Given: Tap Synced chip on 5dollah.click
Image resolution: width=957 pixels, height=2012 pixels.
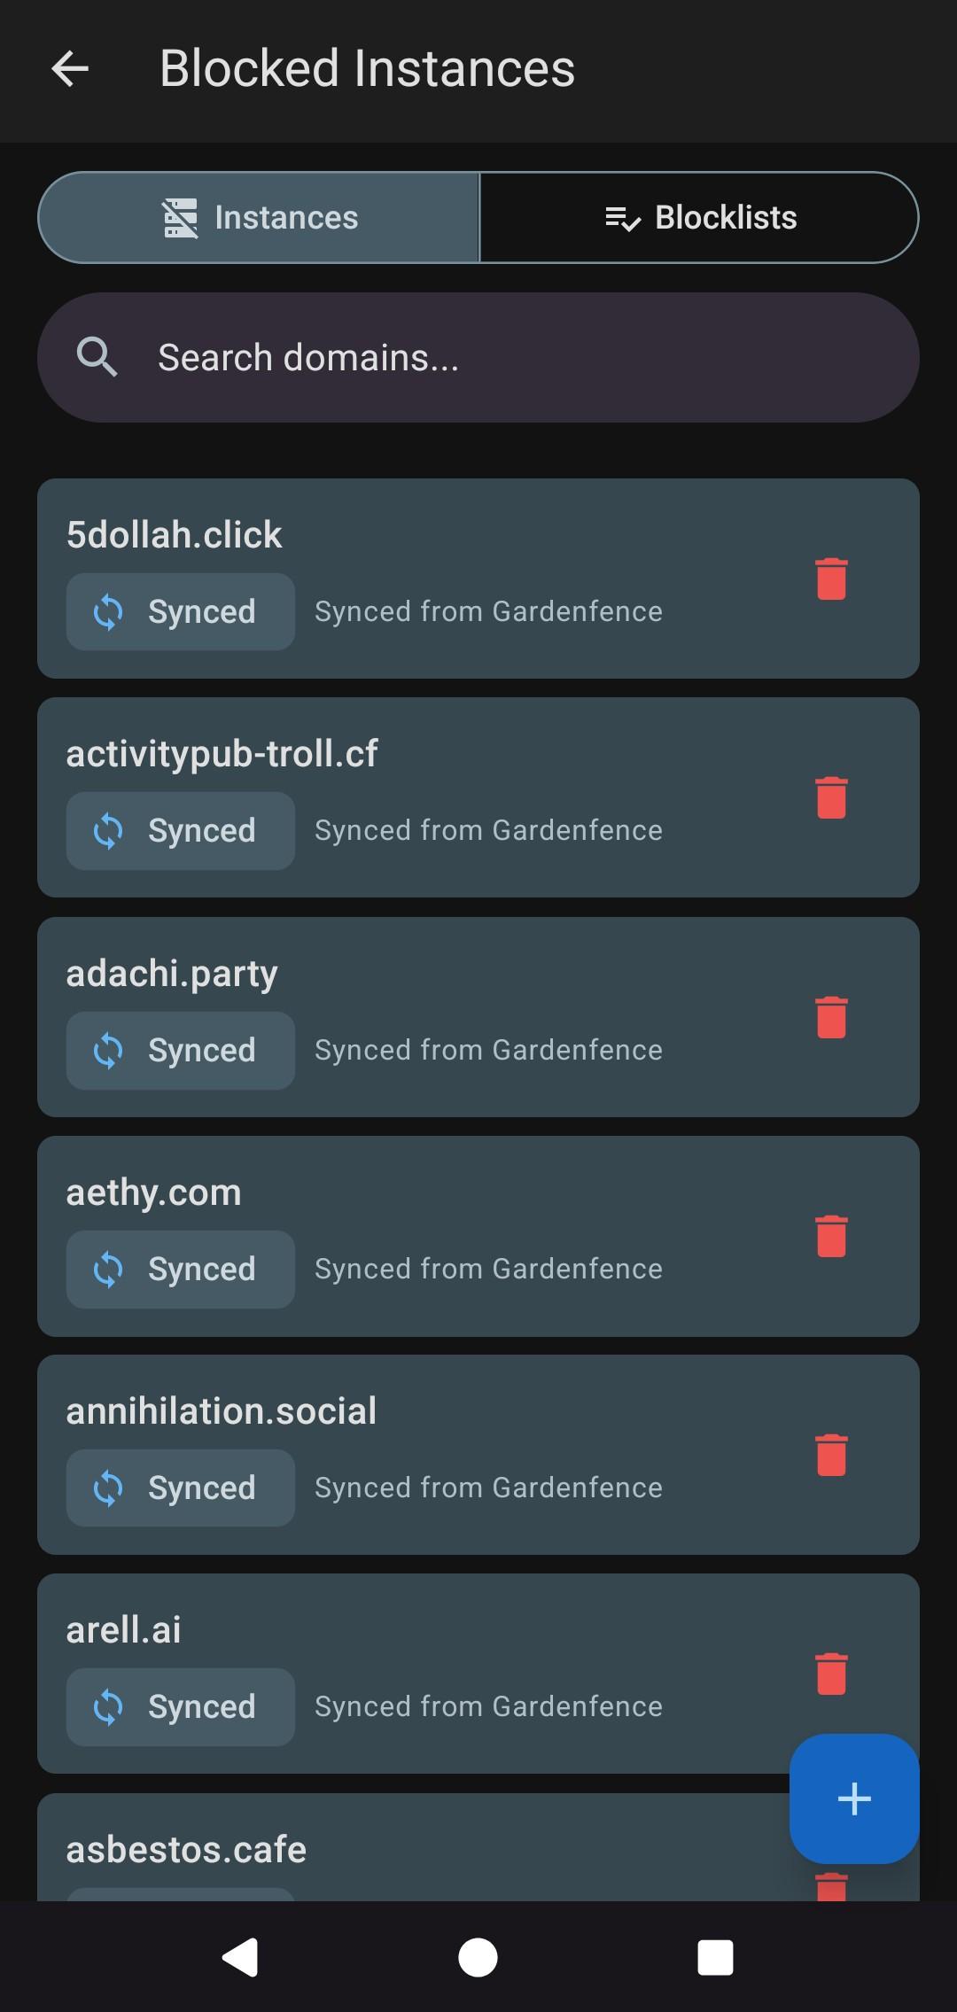Looking at the screenshot, I should (x=181, y=612).
